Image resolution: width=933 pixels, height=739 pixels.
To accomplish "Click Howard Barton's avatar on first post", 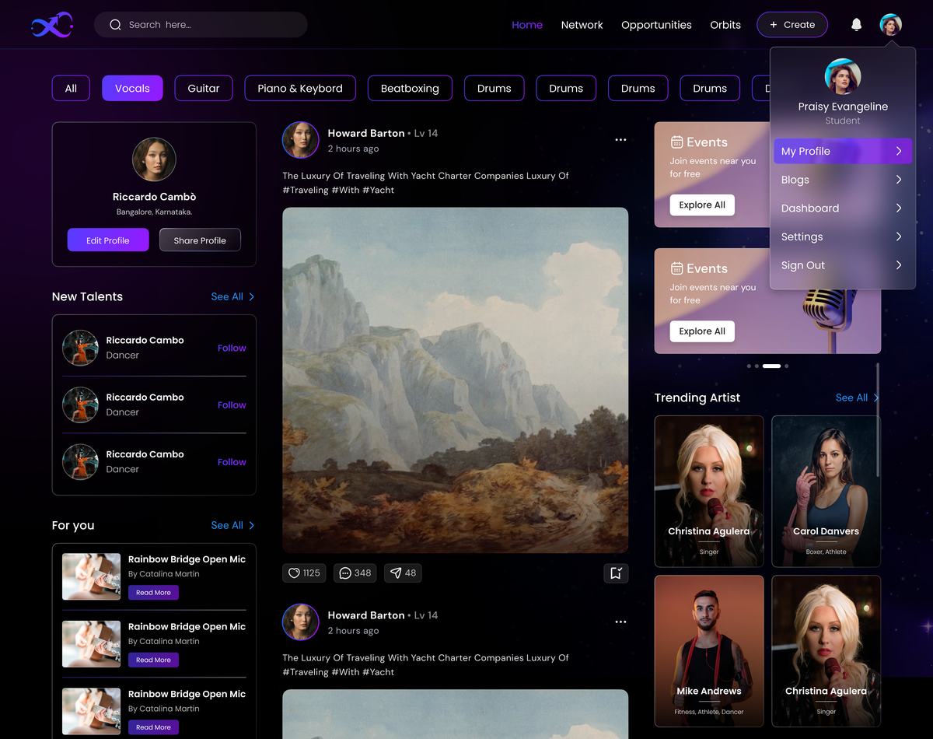I will pyautogui.click(x=301, y=140).
